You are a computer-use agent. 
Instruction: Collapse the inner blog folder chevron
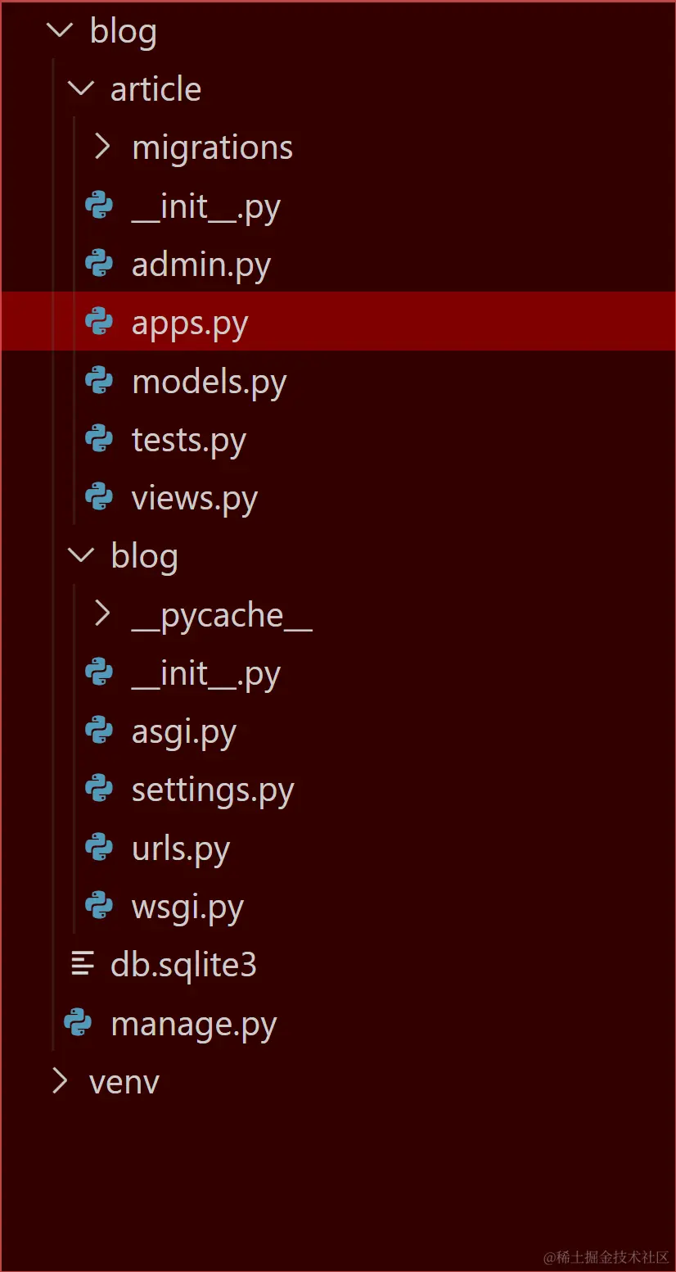pyautogui.click(x=81, y=556)
